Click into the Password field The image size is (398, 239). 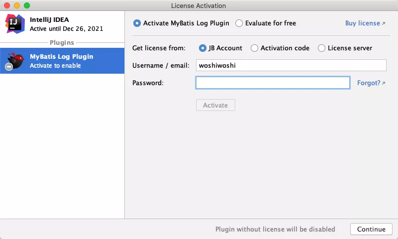pos(273,83)
